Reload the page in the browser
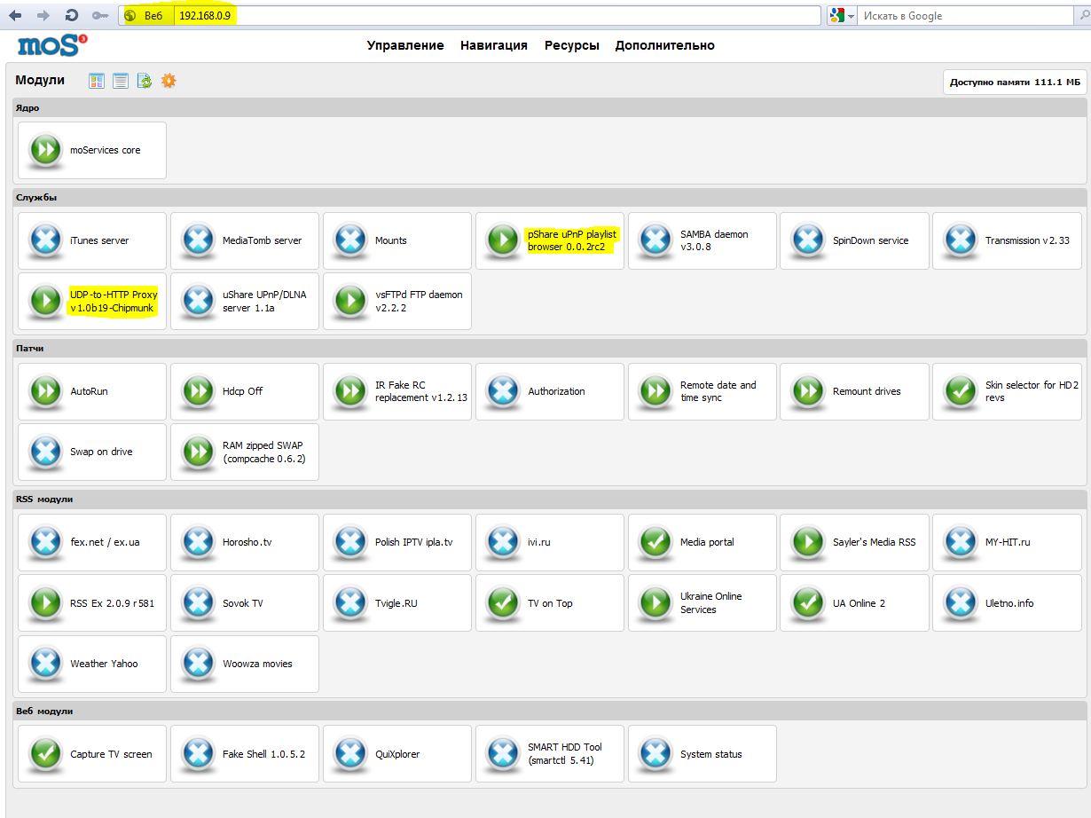 [72, 16]
